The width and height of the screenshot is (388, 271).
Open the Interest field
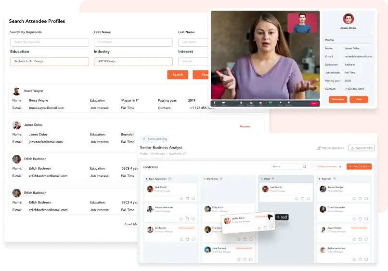[194, 62]
